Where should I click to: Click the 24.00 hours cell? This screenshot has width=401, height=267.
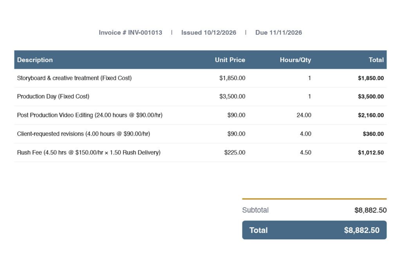click(304, 115)
